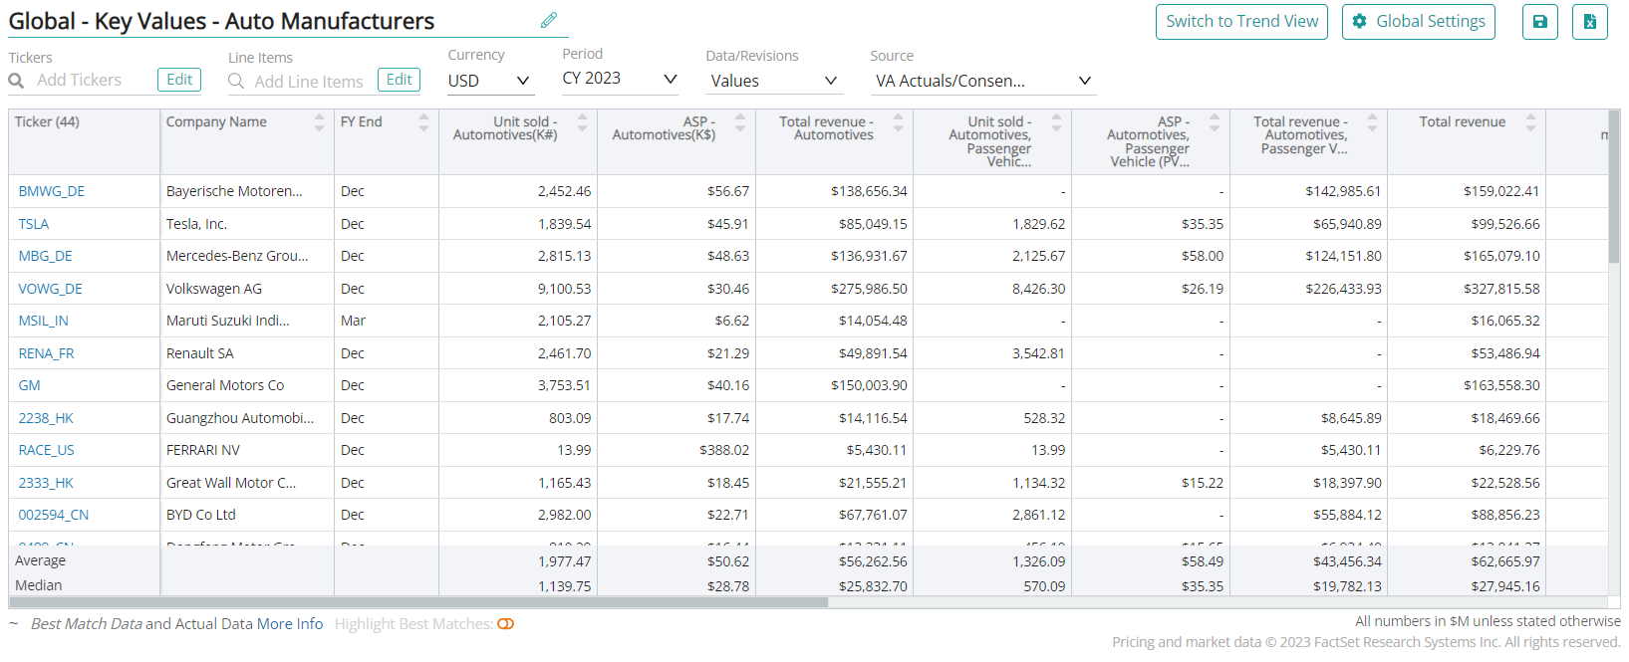Open GM ticker link
Image resolution: width=1629 pixels, height=662 pixels.
click(x=29, y=385)
